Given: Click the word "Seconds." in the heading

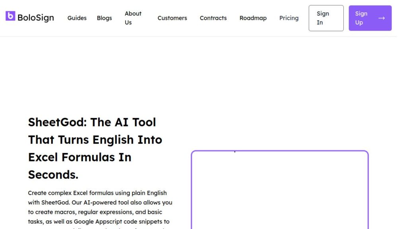Looking at the screenshot, I should click(x=53, y=175).
